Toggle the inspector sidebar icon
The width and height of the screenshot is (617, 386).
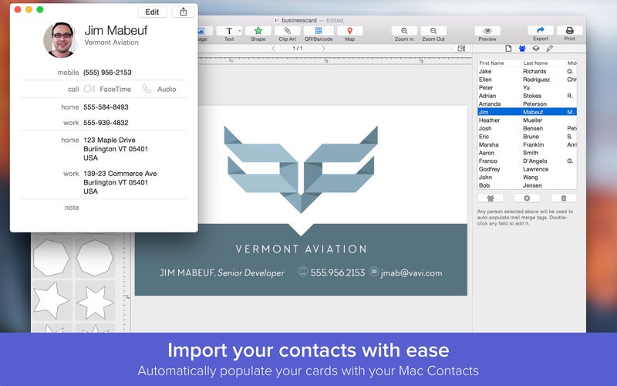pos(461,48)
